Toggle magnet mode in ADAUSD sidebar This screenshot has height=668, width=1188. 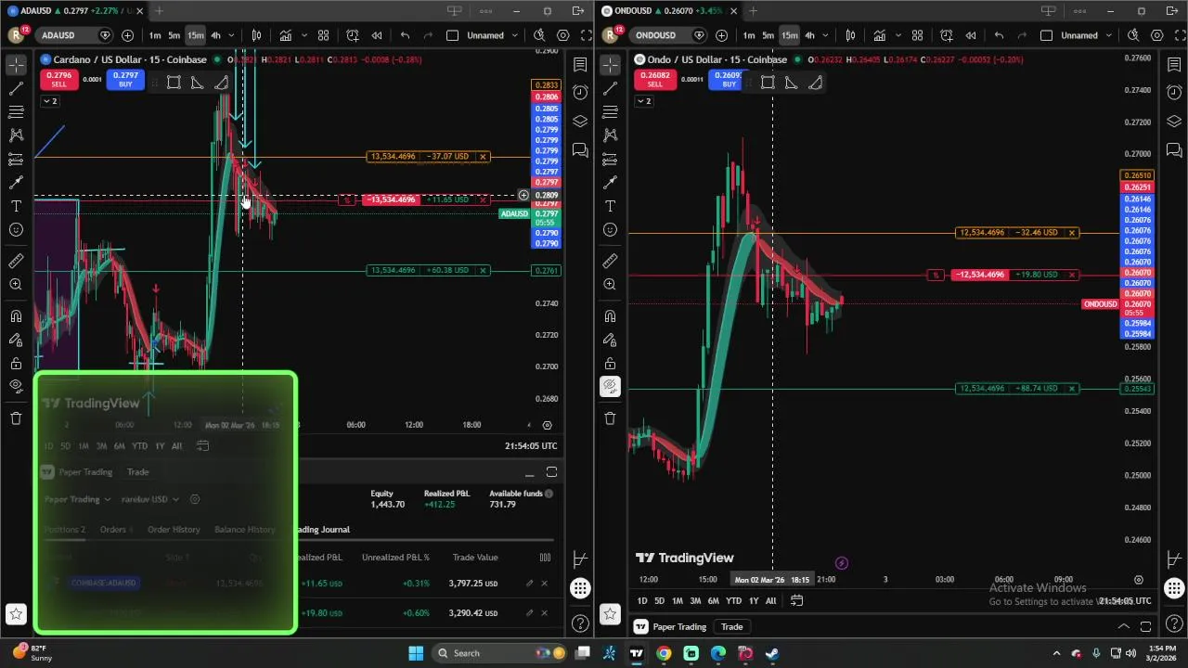click(16, 316)
